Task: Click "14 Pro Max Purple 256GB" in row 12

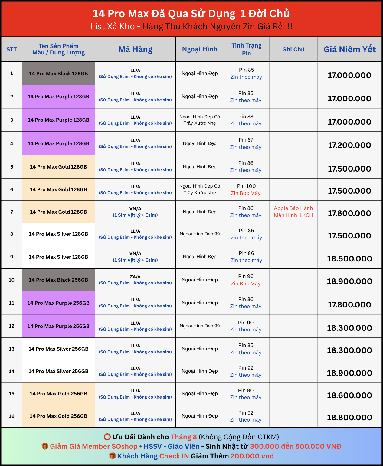Action: [58, 326]
